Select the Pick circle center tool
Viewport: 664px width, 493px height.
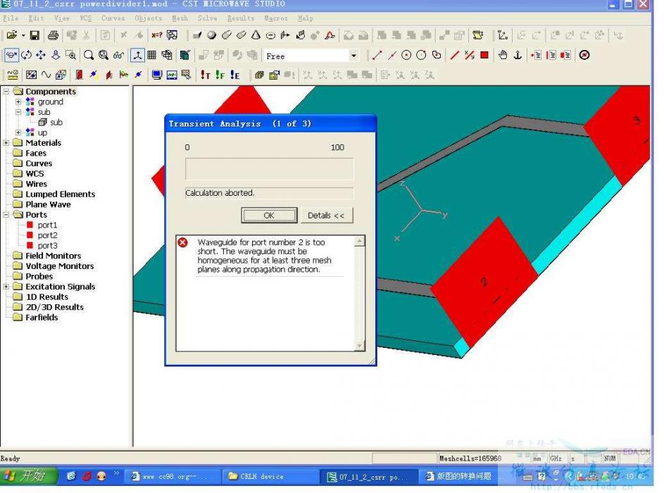pyautogui.click(x=406, y=55)
